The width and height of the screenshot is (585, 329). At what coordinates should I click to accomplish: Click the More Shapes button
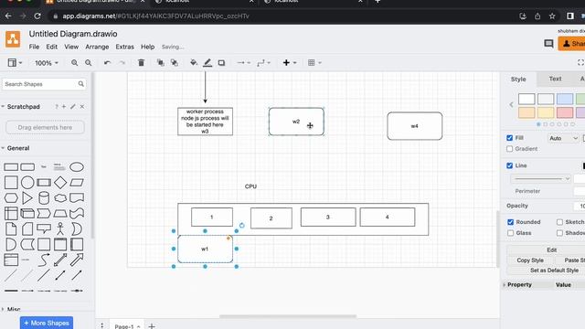tap(47, 323)
